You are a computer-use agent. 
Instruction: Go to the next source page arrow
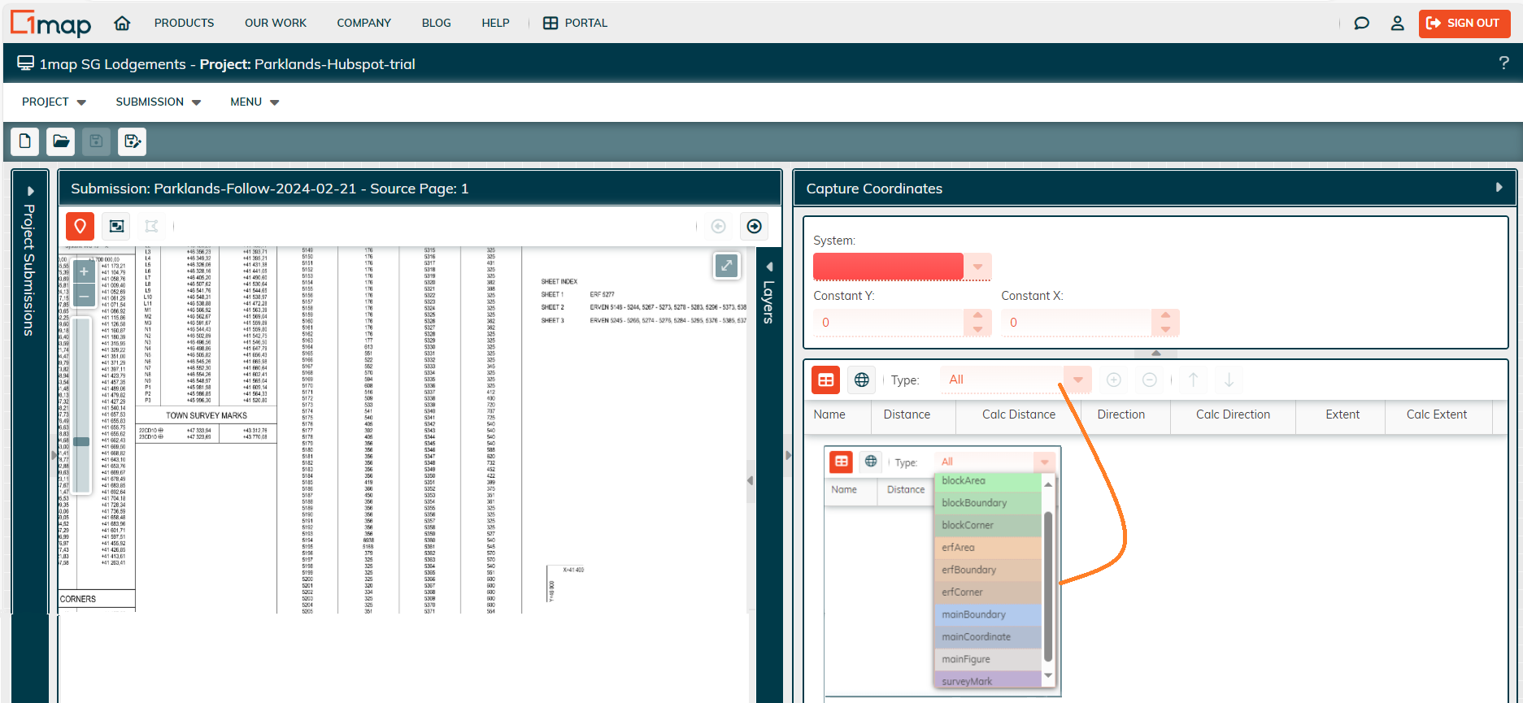pyautogui.click(x=755, y=226)
